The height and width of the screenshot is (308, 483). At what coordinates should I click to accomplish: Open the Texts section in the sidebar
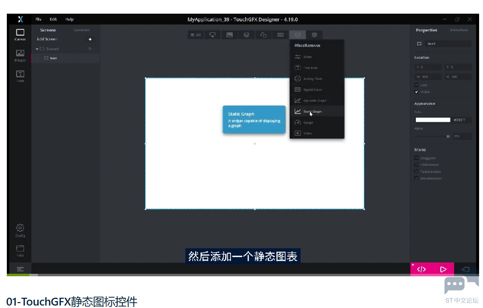click(x=20, y=76)
